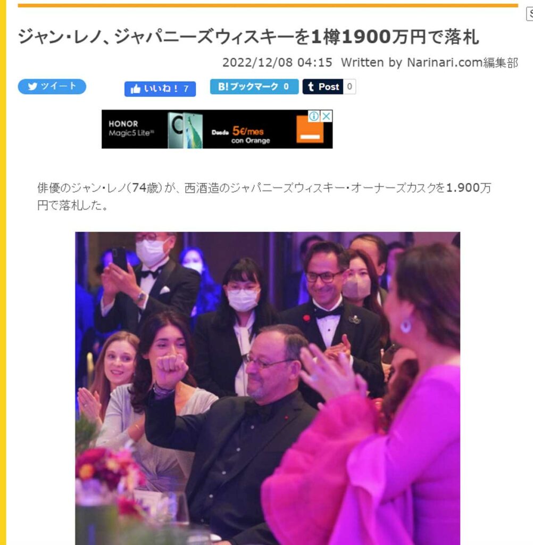533x545 pixels.
Task: Add article via ブックマーク button
Action: pos(254,87)
